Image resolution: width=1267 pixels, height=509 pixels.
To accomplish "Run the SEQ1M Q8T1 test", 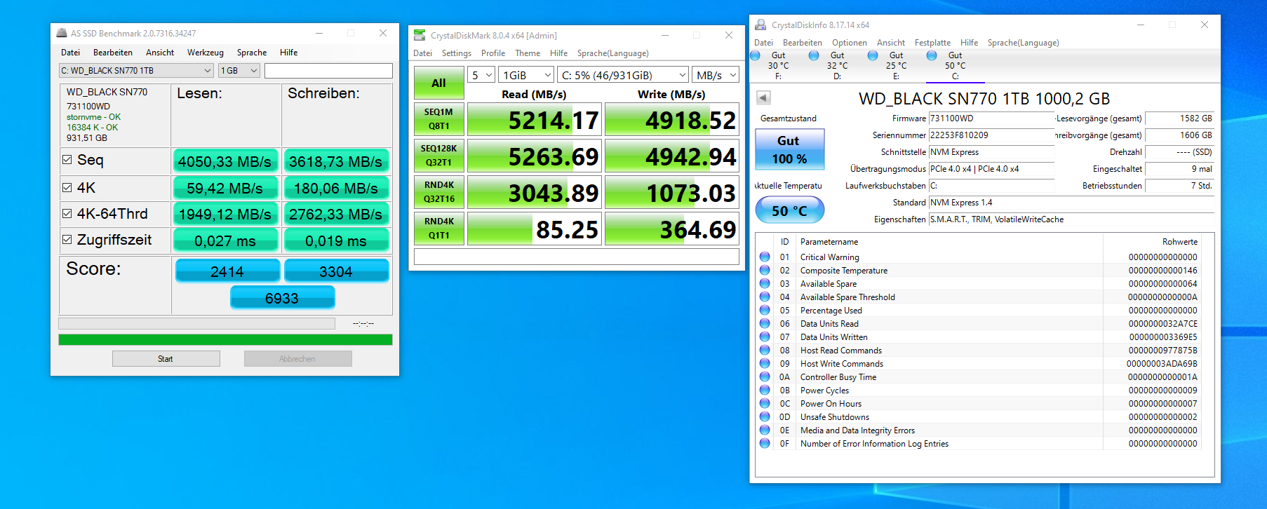I will coord(439,119).
